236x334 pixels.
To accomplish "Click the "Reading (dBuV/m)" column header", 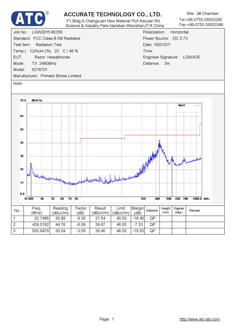I will (60, 211).
